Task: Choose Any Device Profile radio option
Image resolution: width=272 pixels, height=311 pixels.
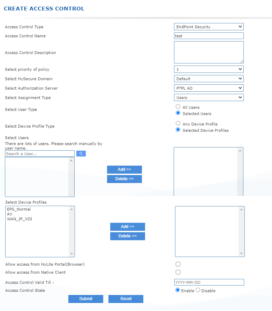Action: [178, 123]
